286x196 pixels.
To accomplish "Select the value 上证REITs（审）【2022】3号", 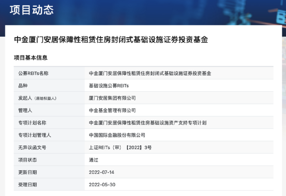I will (120, 148).
